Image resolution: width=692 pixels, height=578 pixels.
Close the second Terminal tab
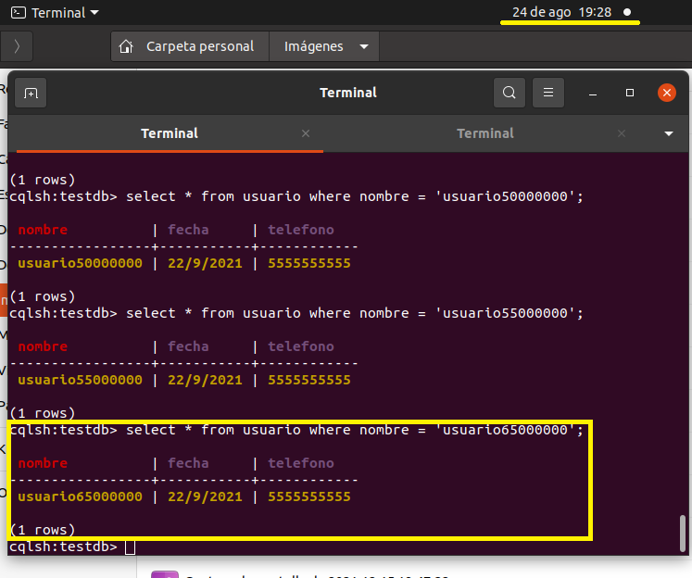pos(622,133)
